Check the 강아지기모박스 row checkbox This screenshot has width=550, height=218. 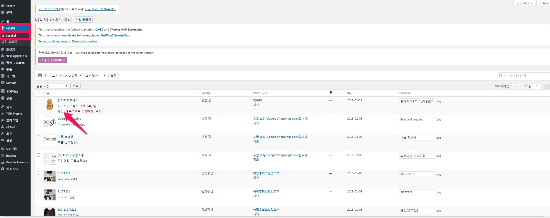(39, 100)
